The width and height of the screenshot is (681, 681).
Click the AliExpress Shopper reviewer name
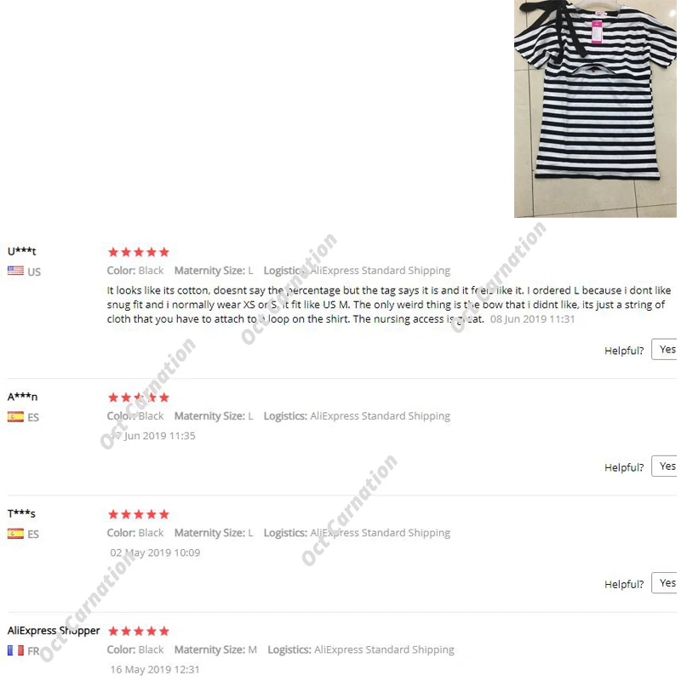[x=54, y=631]
